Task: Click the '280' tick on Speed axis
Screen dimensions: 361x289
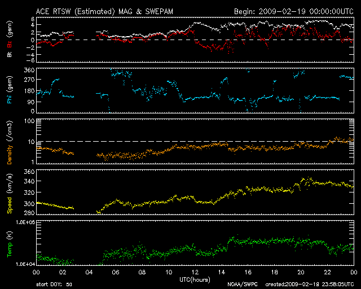Action: pyautogui.click(x=29, y=213)
